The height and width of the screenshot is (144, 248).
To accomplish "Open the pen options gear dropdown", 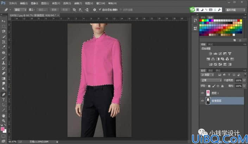I will click(x=95, y=10).
